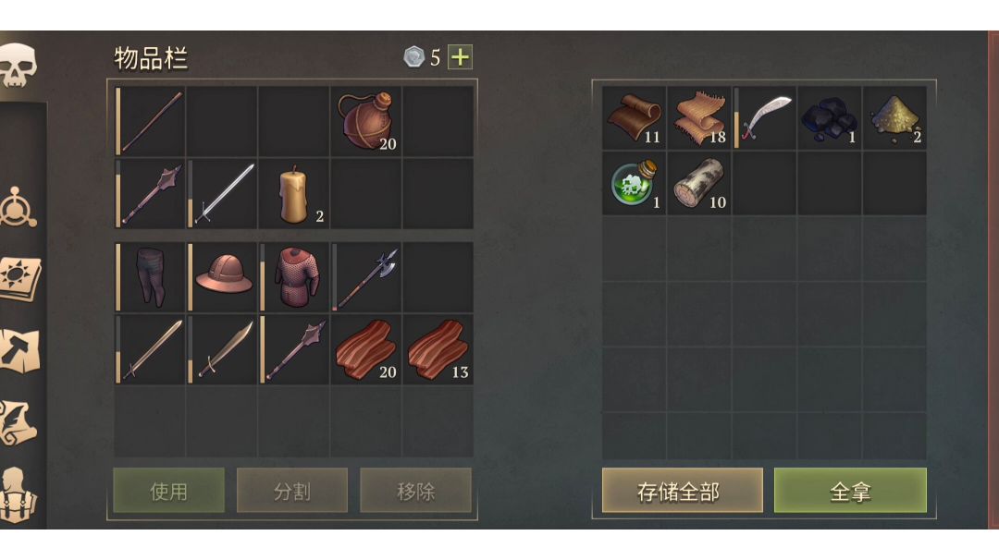Select the leather stack of 11
The image size is (999, 560).
(x=634, y=118)
